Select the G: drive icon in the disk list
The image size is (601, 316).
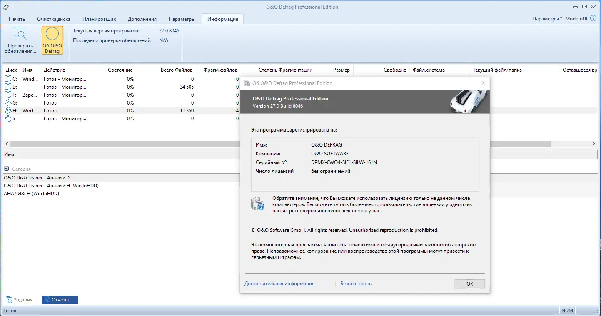point(9,103)
